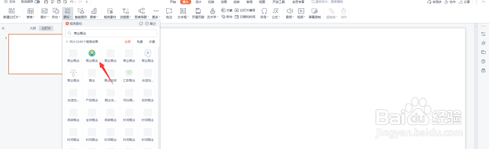Select slide 1 thumbnail

click(35, 54)
